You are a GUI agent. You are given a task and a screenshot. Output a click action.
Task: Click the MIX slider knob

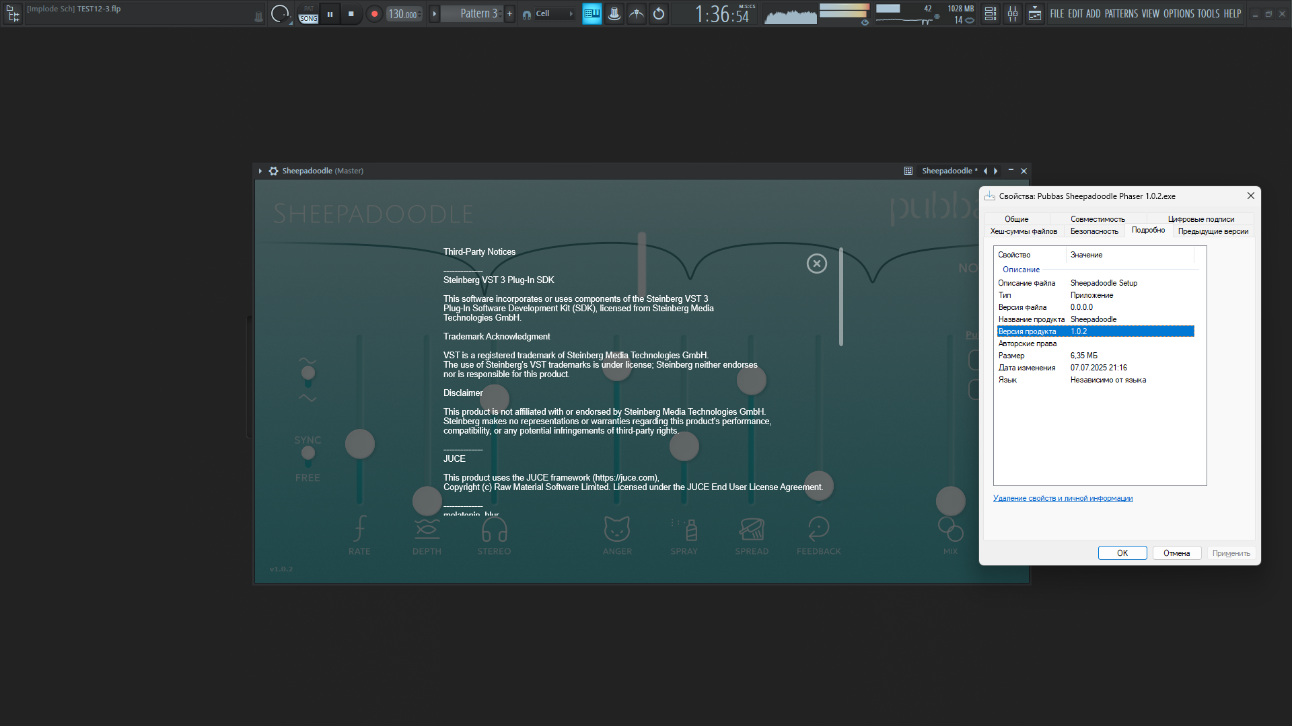pyautogui.click(x=951, y=501)
